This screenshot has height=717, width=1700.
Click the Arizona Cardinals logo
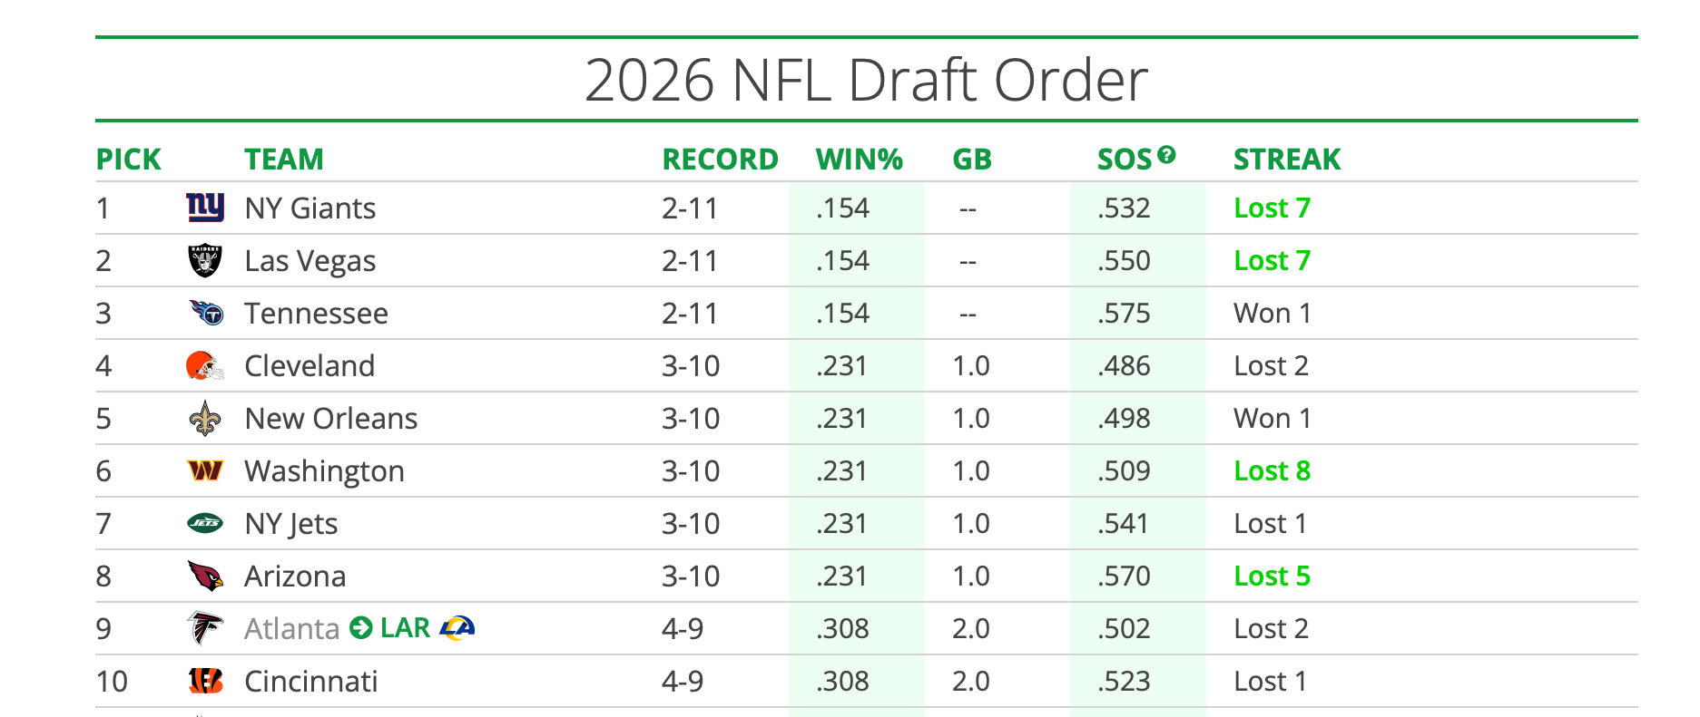point(205,576)
